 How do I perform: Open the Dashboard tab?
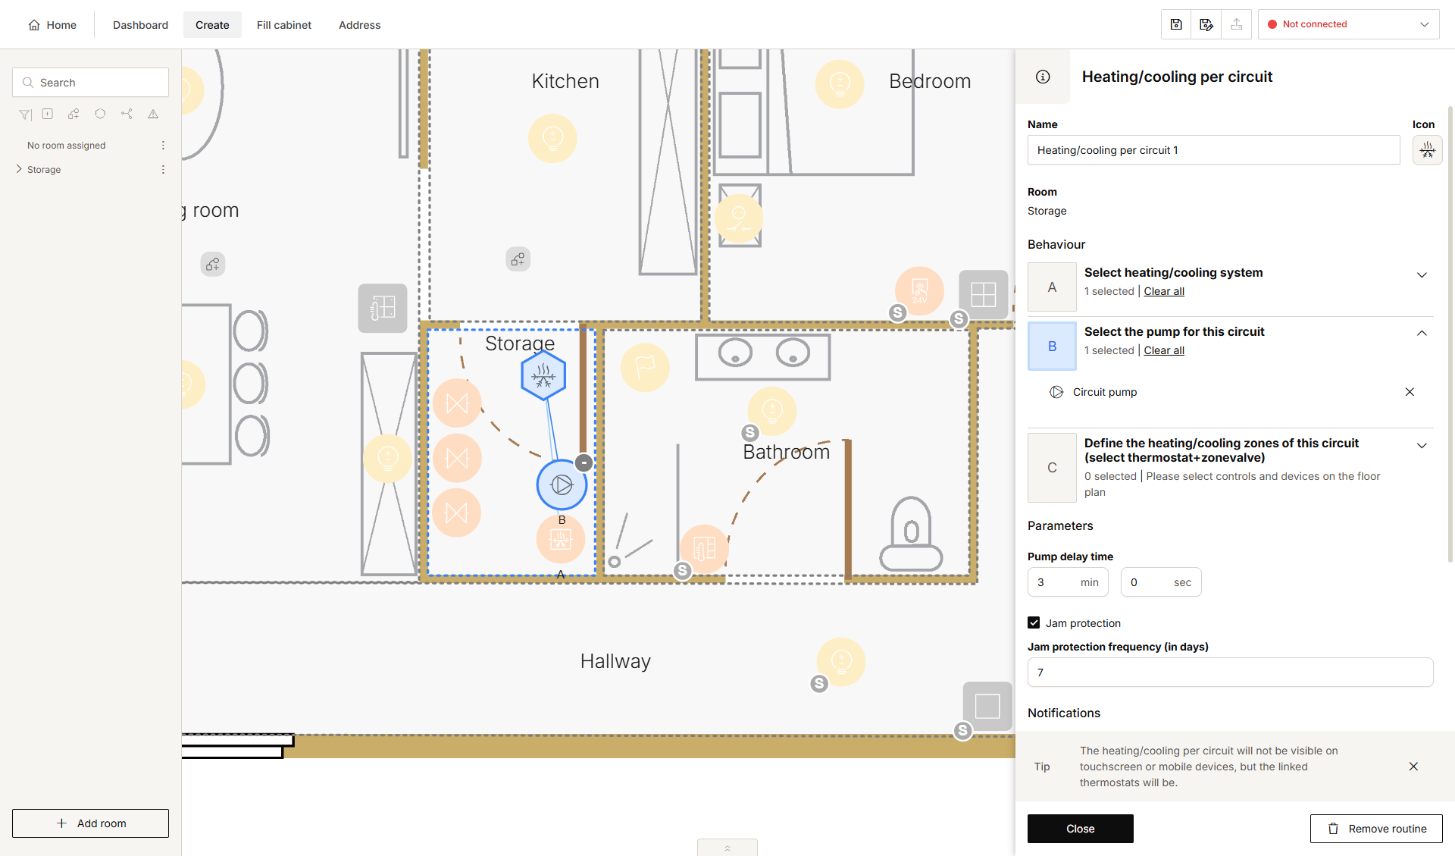(x=140, y=25)
